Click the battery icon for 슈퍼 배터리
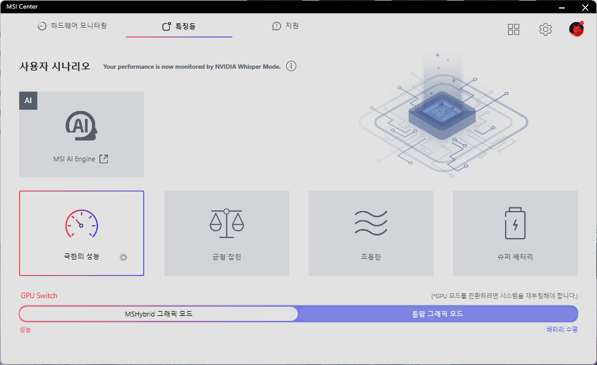 click(x=515, y=223)
